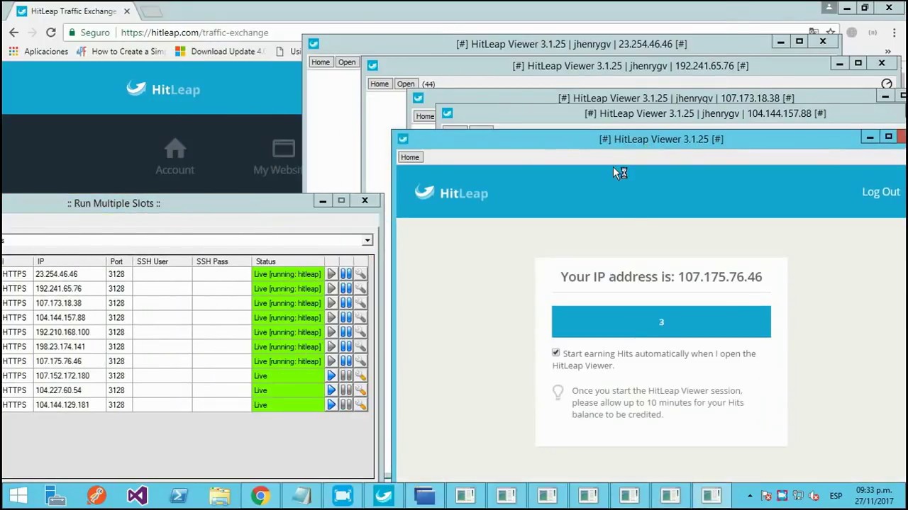Click the SSH Pass column header
Viewport: 908px width, 510px height.
(x=221, y=261)
